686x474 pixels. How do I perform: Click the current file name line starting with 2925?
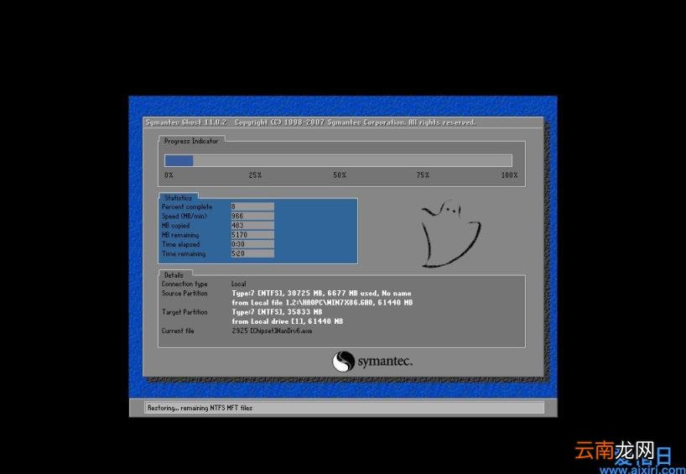pyautogui.click(x=272, y=331)
